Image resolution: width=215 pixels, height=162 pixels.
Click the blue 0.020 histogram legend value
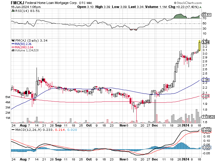point(72,130)
